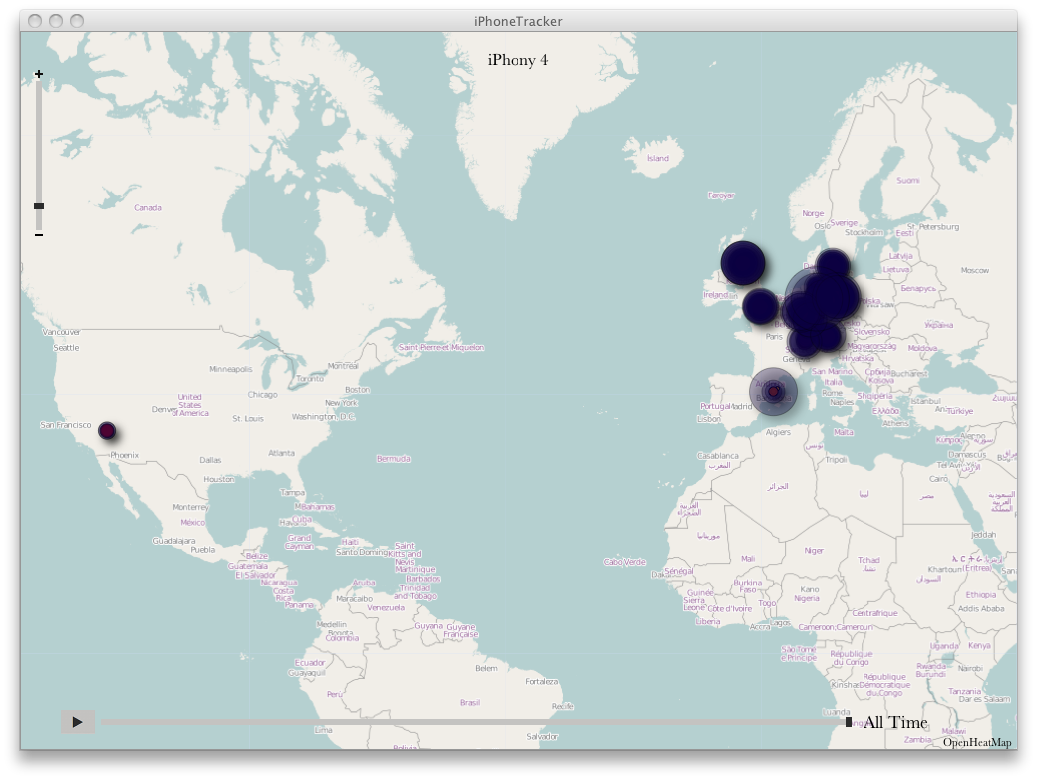Click the zoom out minus icon
1037x780 pixels.
click(39, 235)
